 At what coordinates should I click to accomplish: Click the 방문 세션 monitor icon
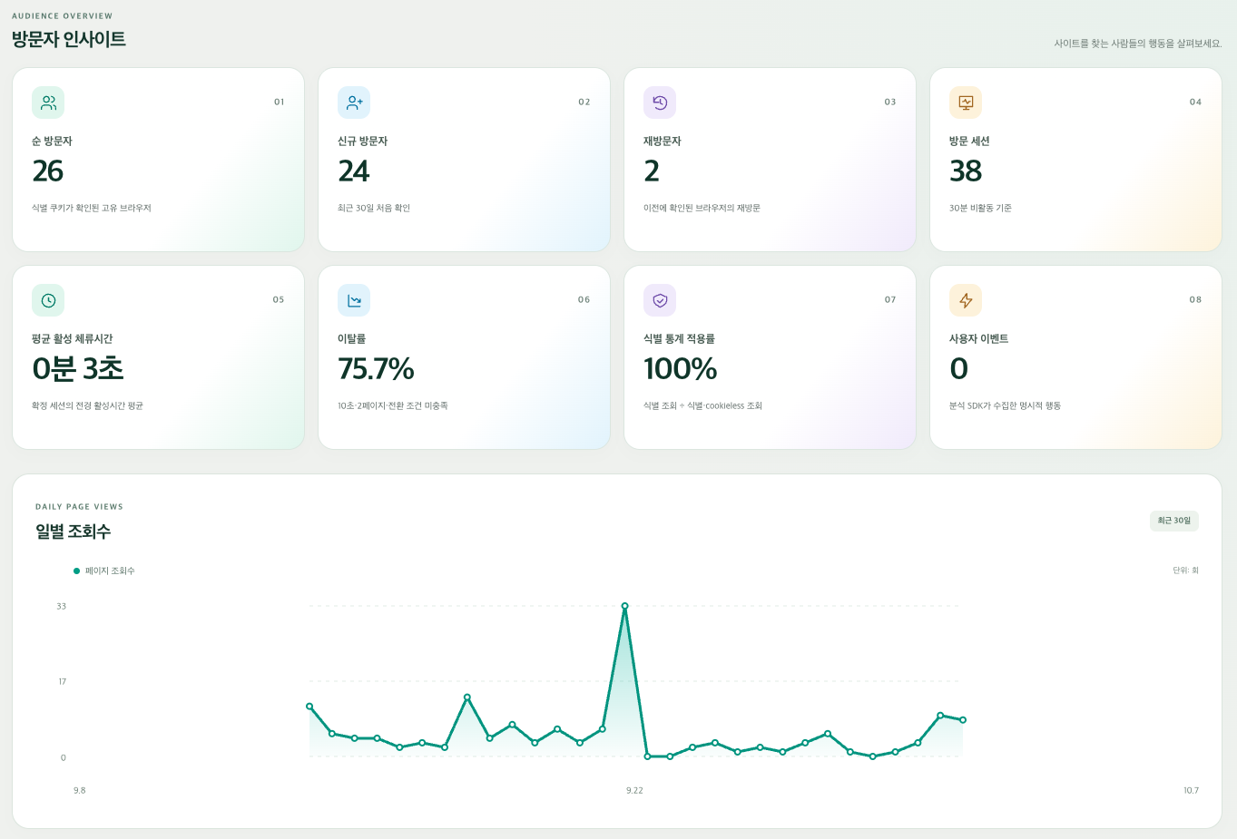coord(966,102)
